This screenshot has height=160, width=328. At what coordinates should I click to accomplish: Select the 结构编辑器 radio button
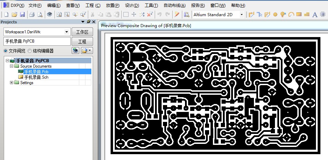click(30, 50)
